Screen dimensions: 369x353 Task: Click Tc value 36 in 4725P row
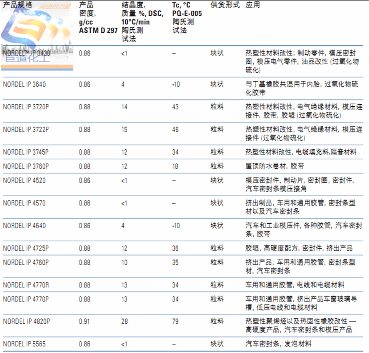175,248
